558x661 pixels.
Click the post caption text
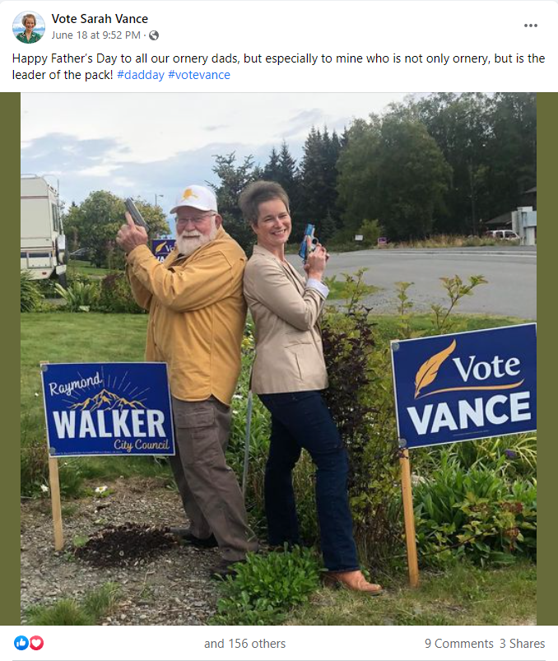[278, 67]
